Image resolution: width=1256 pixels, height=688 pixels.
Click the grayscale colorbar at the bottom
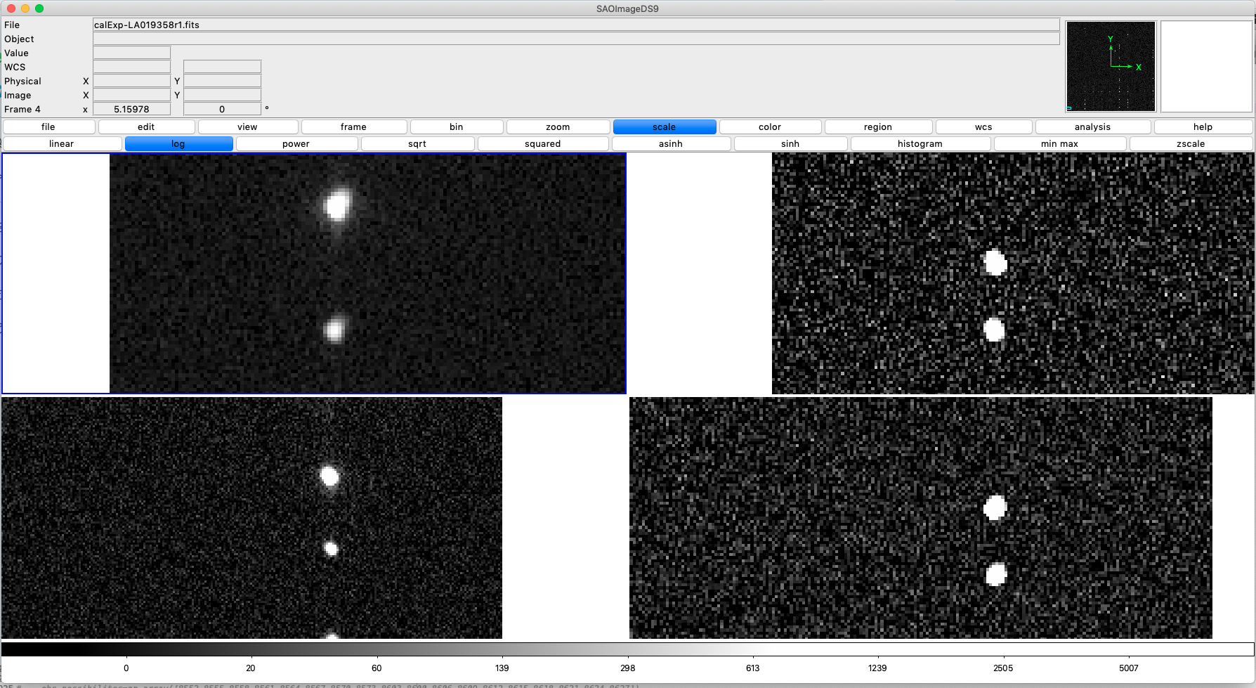(627, 649)
